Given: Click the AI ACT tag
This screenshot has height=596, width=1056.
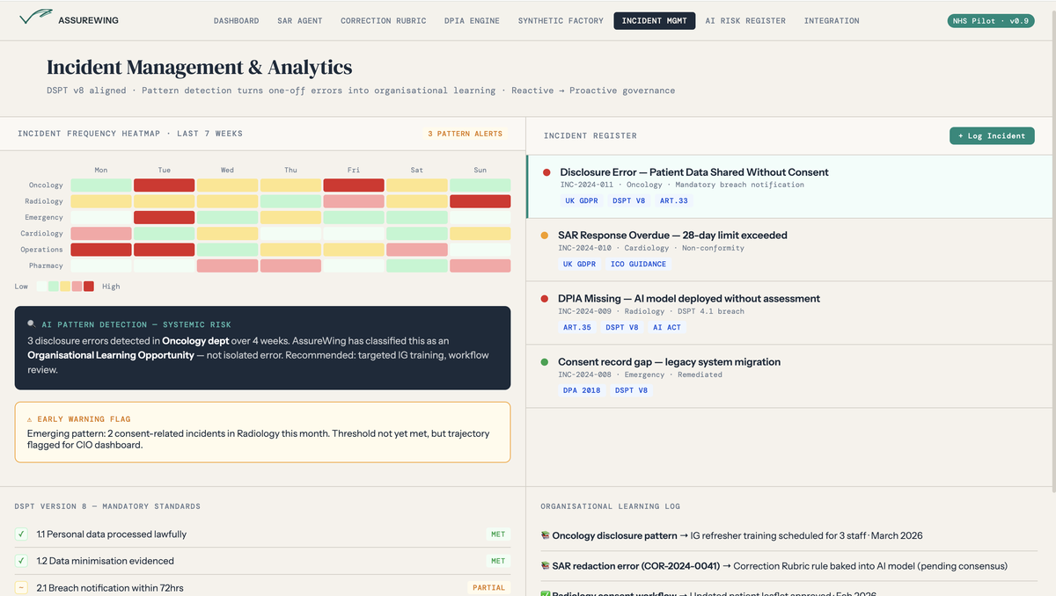Looking at the screenshot, I should click(x=666, y=327).
